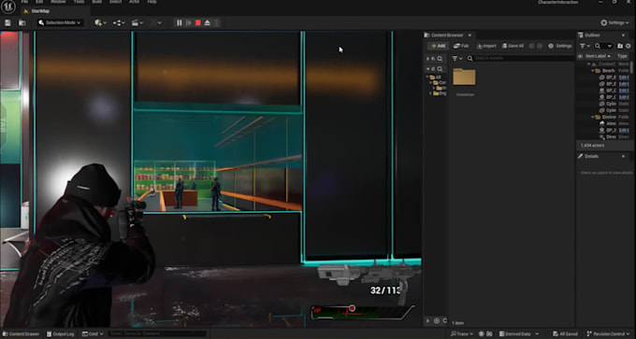Open the Build menu
Viewport: 636px width, 339px height.
(x=97, y=2)
